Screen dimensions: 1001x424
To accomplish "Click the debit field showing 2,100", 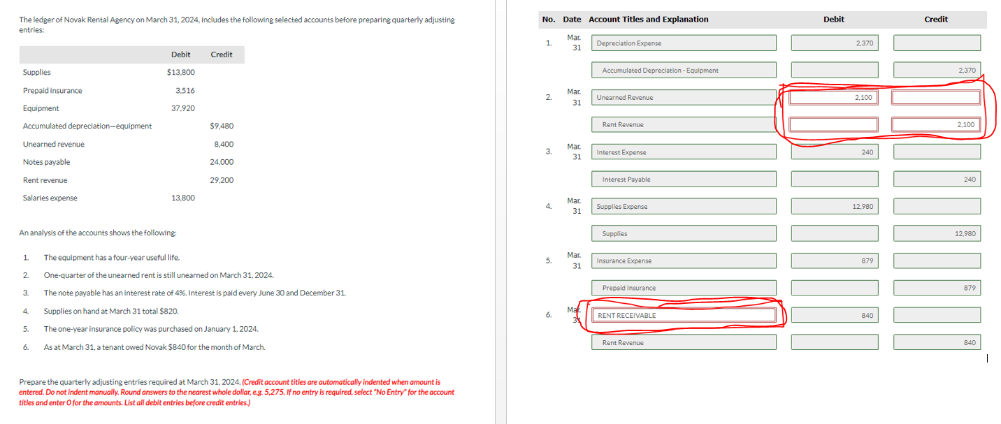I will pos(835,98).
